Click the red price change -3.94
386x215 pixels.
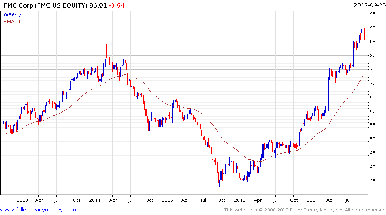pos(117,5)
